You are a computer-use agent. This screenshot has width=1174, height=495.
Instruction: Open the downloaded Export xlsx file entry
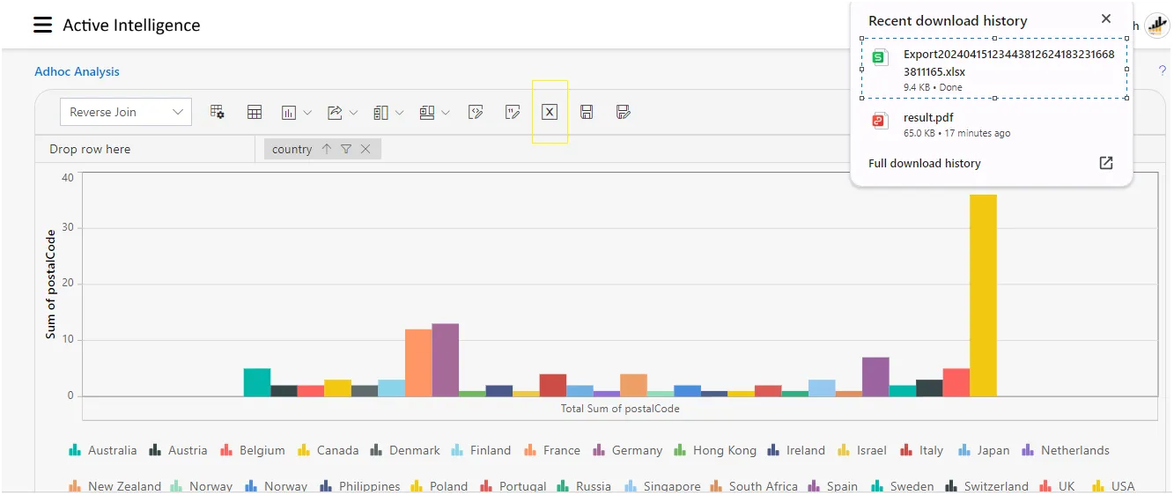994,69
